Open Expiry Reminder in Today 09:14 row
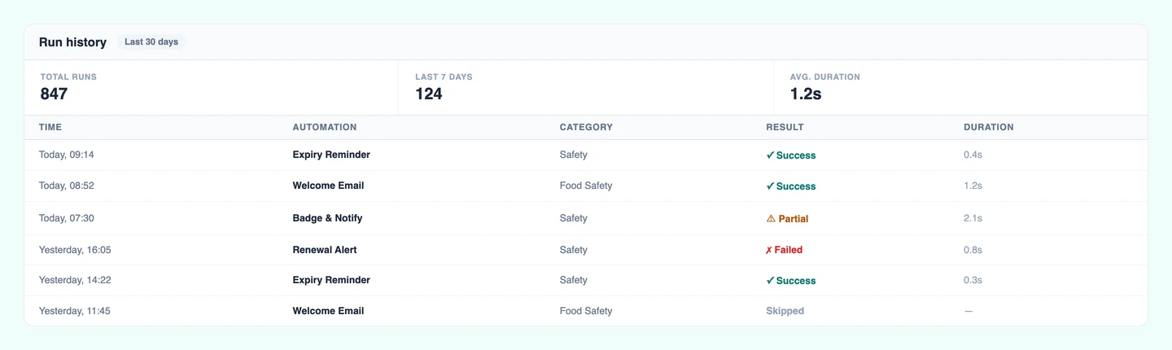The height and width of the screenshot is (350, 1172). [331, 155]
